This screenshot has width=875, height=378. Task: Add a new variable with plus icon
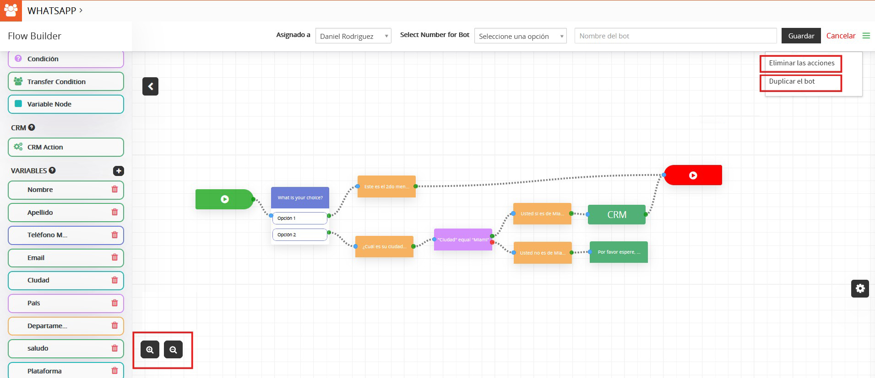click(x=118, y=171)
